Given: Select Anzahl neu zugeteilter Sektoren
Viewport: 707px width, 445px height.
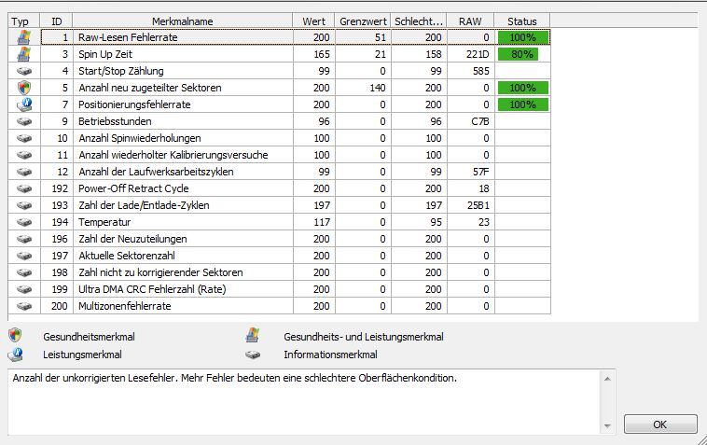Looking at the screenshot, I should (150, 88).
